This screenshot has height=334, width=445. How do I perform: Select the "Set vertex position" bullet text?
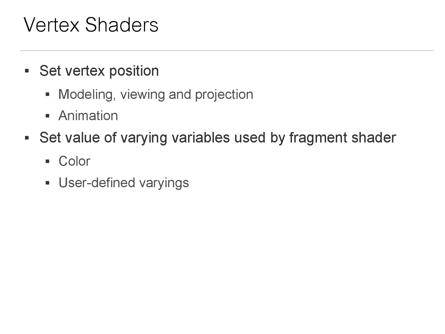tap(99, 71)
